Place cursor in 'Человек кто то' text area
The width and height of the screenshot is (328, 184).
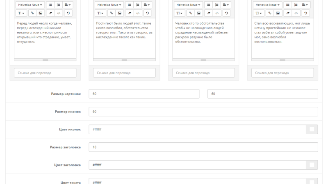tap(203, 38)
